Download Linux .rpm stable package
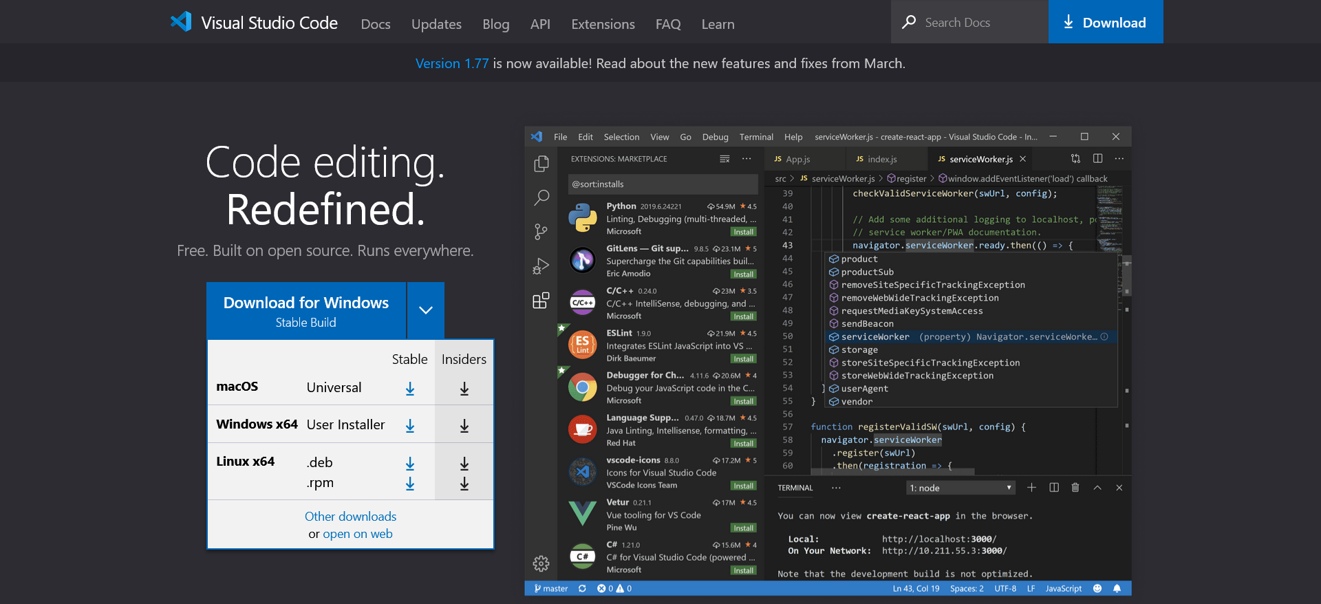The image size is (1321, 604). (410, 484)
